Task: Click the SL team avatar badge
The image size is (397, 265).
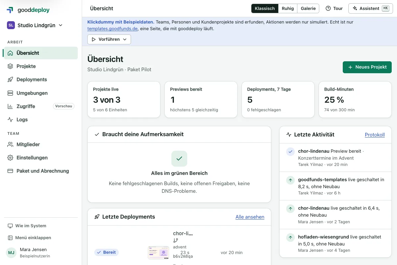Action: [x=11, y=25]
